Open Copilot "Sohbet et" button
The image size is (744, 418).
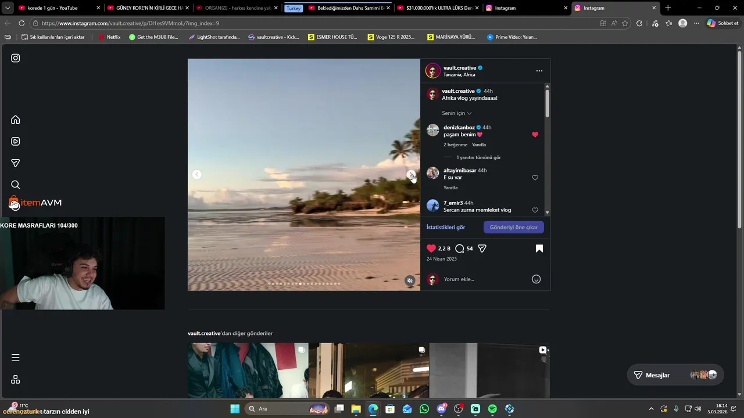coord(722,23)
